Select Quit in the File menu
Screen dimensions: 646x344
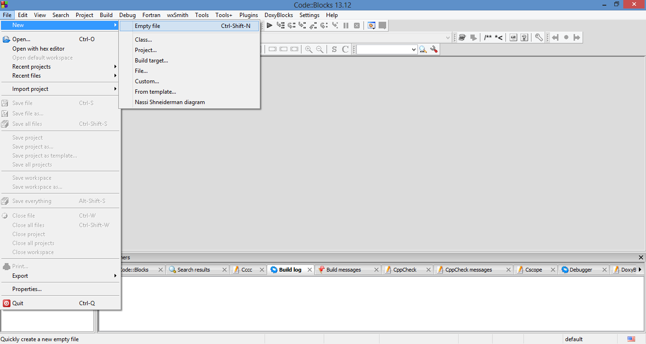click(60, 303)
